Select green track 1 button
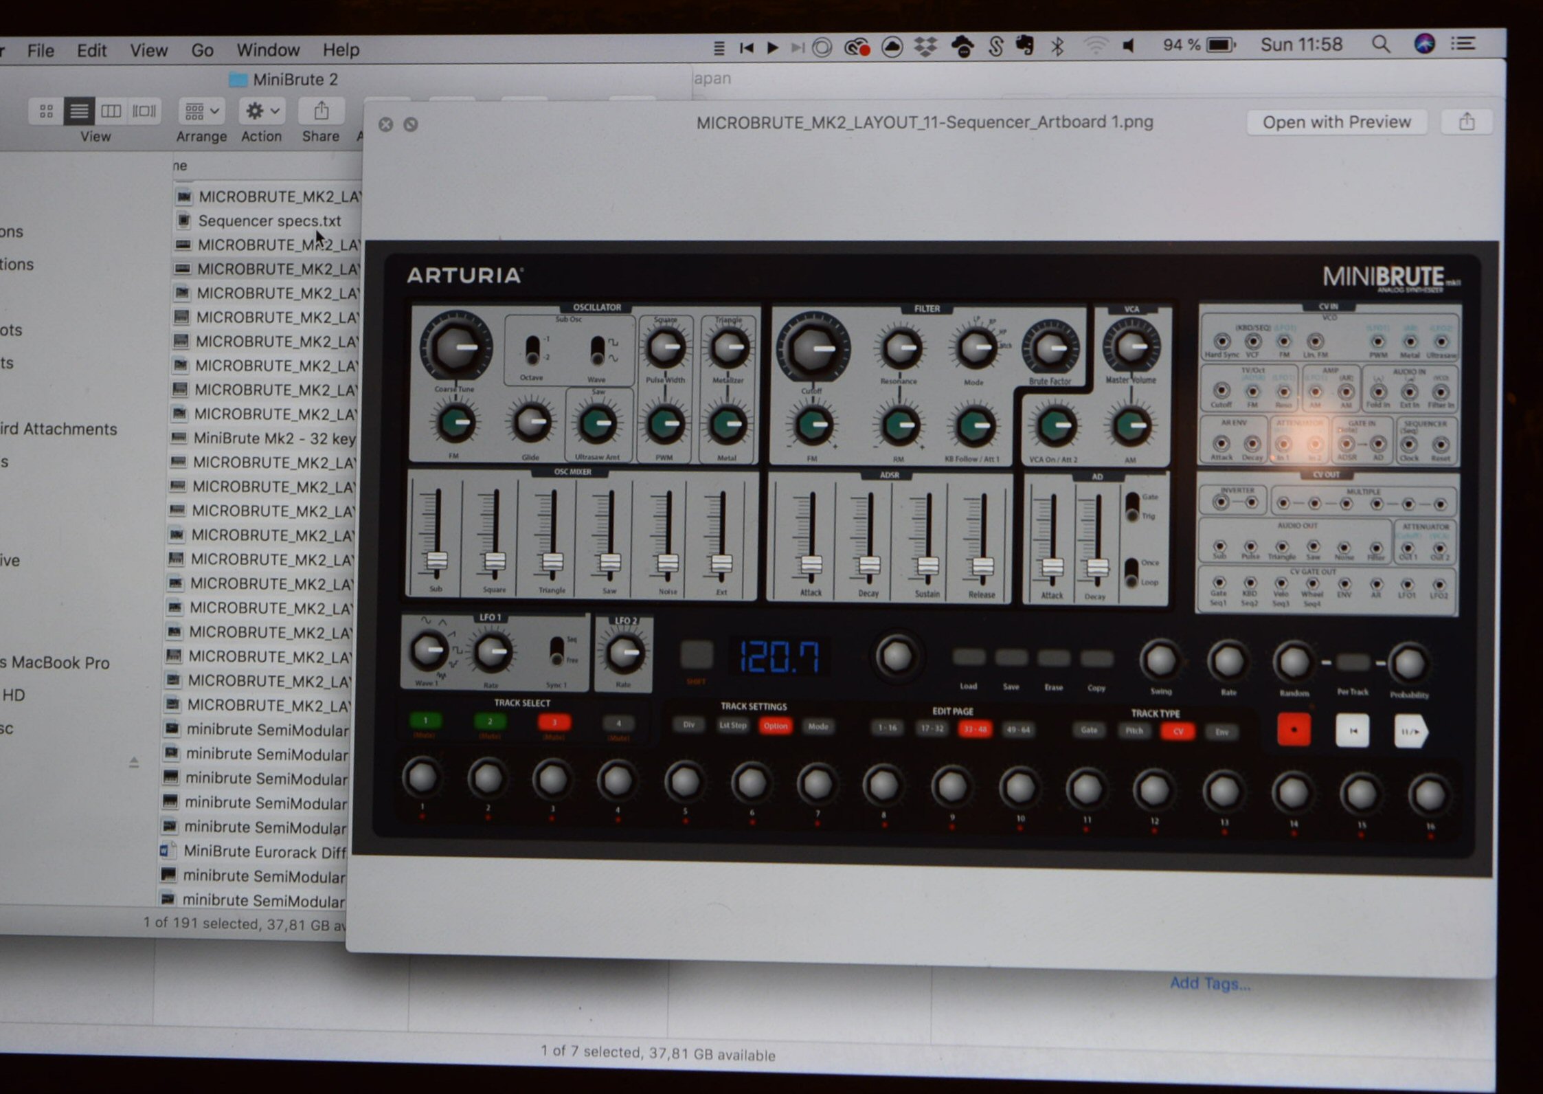 coord(425,720)
